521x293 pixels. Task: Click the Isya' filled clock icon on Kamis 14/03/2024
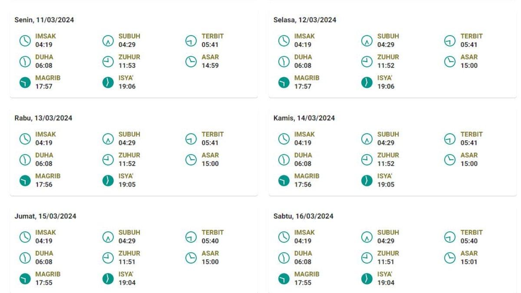(367, 181)
